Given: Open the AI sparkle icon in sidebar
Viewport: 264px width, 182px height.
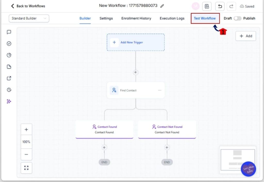Looking at the screenshot, I should click(9, 101).
